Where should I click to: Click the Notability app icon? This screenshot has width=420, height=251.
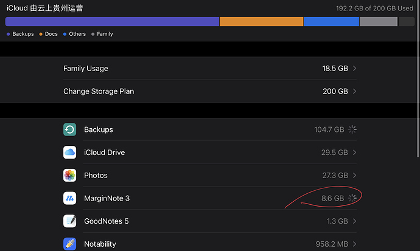69,244
